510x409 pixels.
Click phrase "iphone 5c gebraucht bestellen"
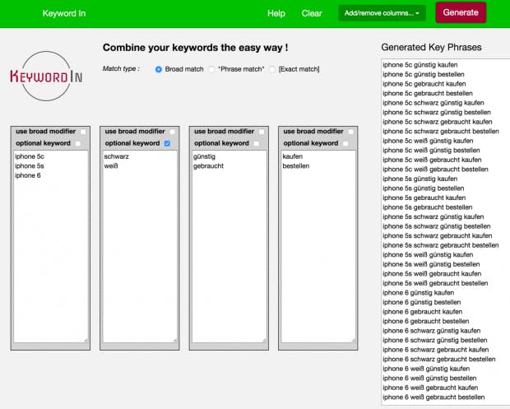click(x=428, y=93)
